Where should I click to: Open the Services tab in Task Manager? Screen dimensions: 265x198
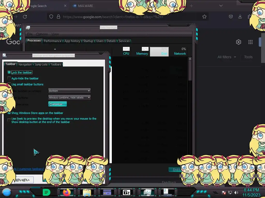click(124, 41)
